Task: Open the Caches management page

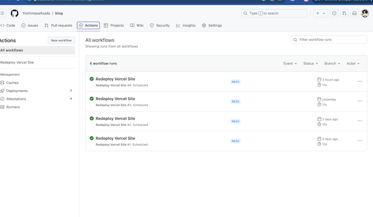Action: point(12,83)
